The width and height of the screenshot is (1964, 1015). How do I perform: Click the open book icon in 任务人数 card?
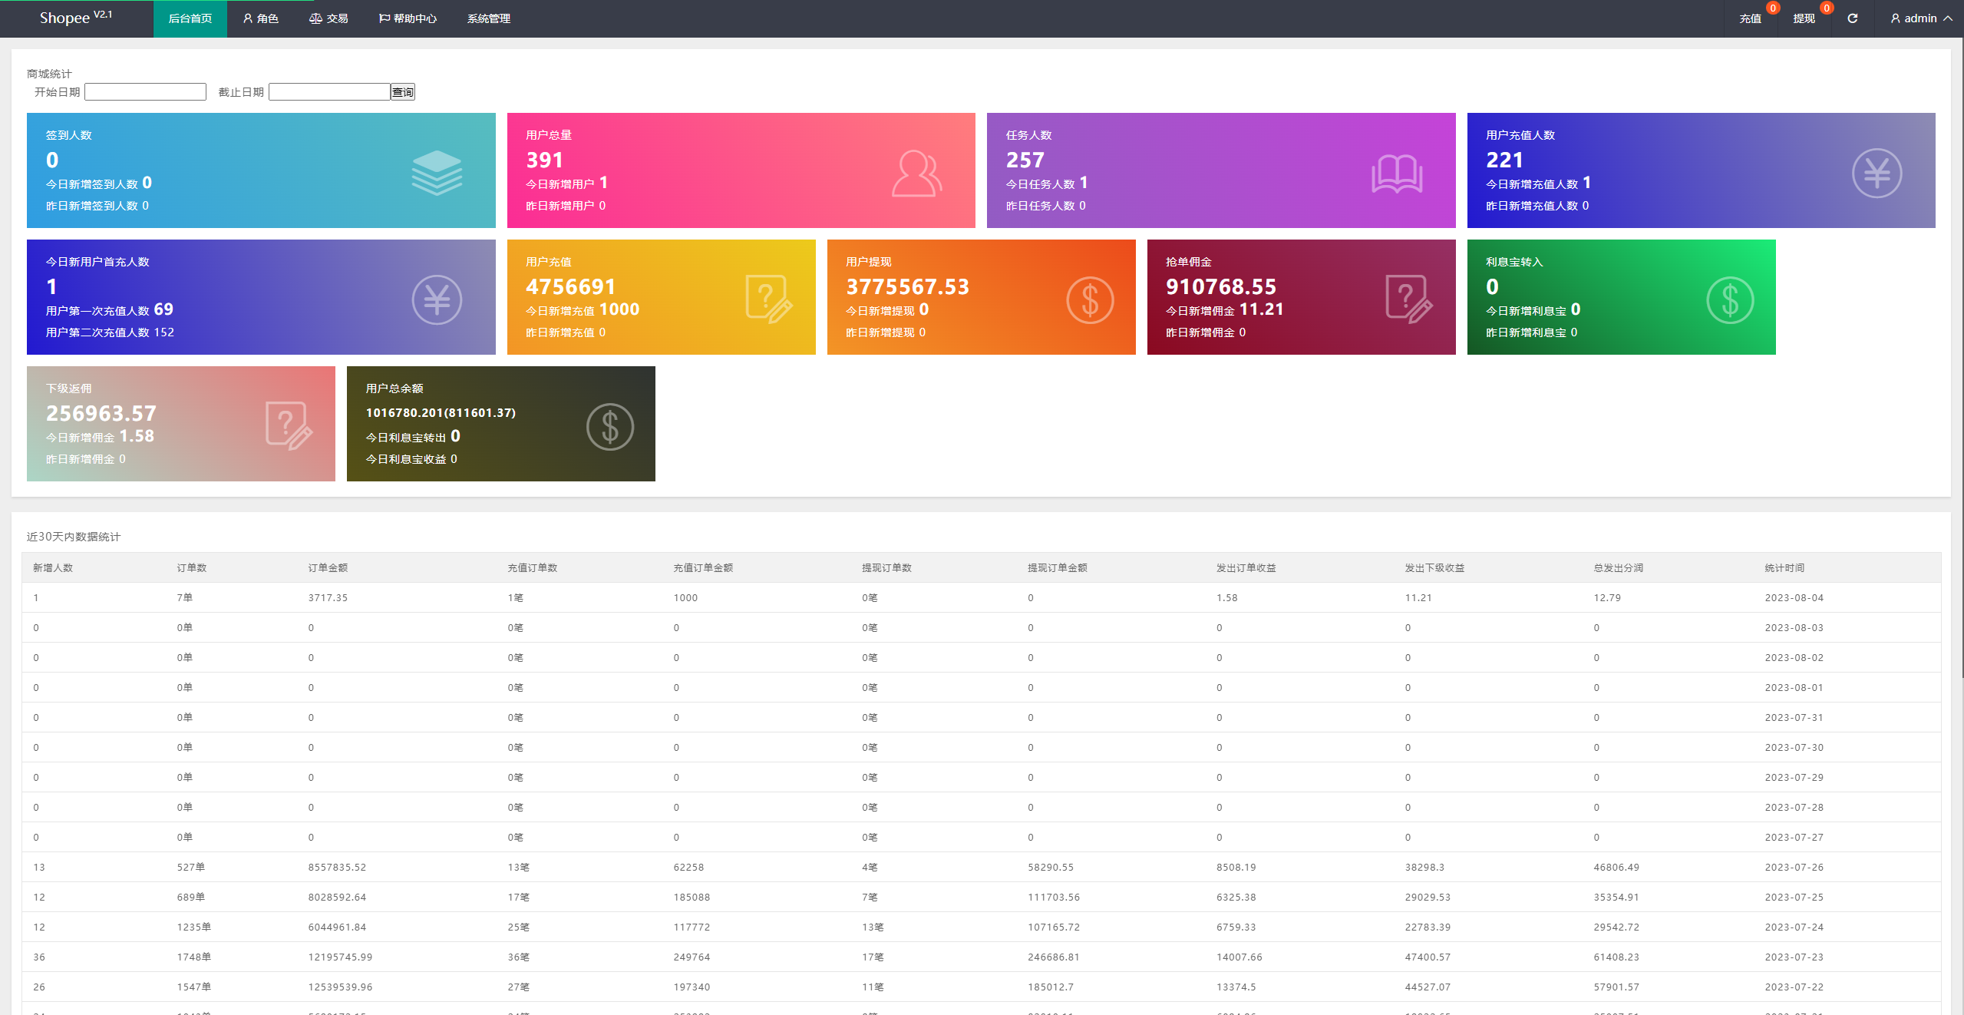1397,174
